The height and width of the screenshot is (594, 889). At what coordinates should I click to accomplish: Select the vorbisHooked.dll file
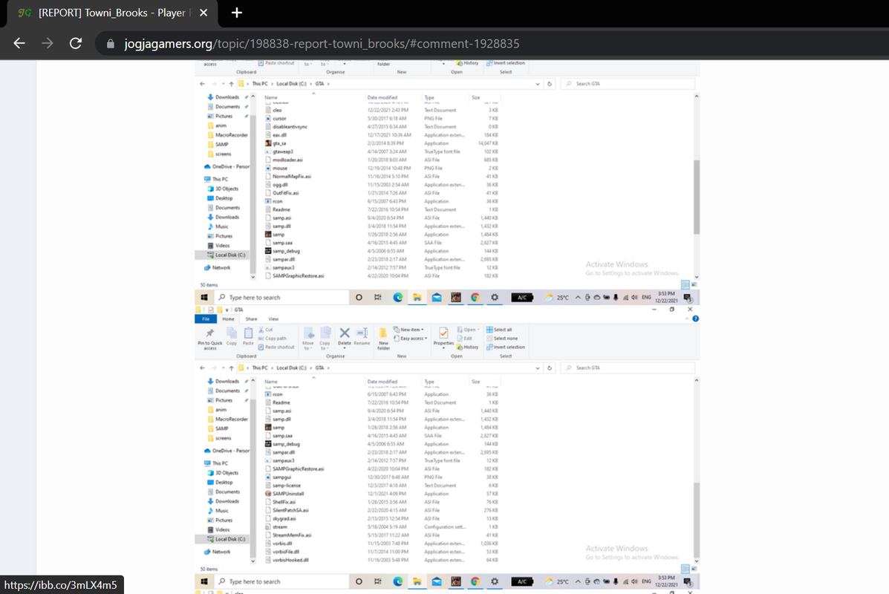click(x=287, y=560)
